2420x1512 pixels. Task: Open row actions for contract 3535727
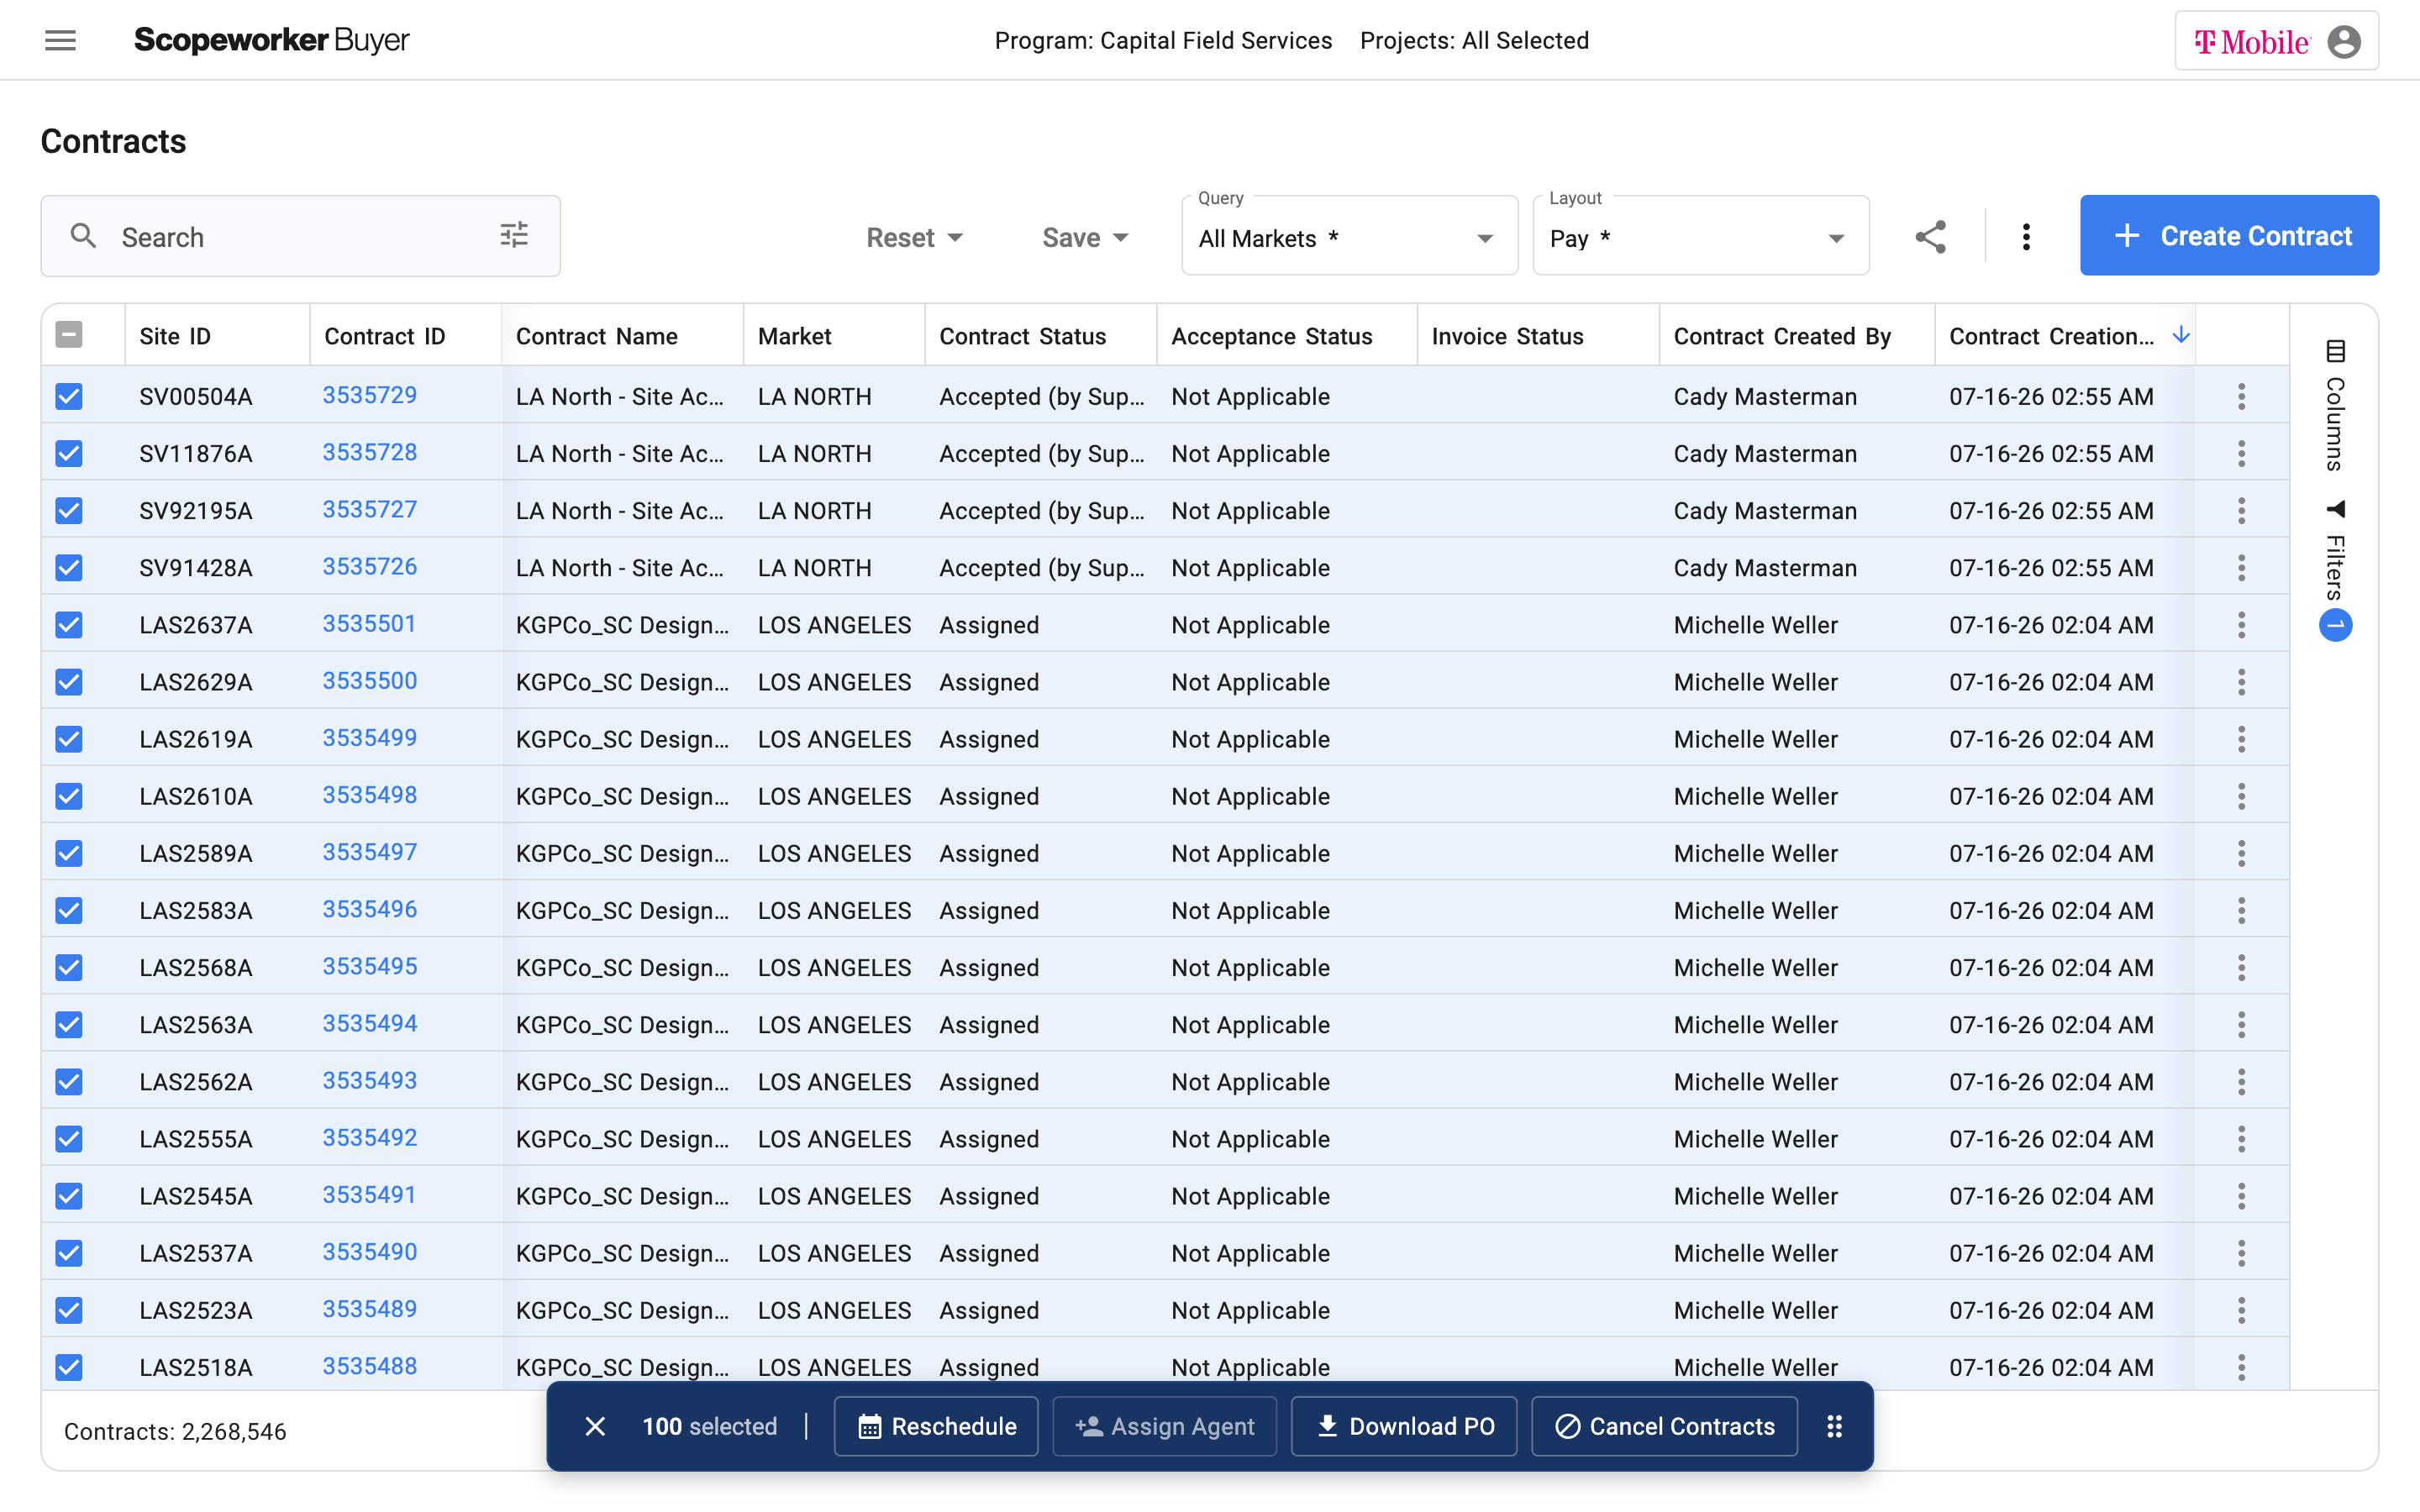[2241, 510]
